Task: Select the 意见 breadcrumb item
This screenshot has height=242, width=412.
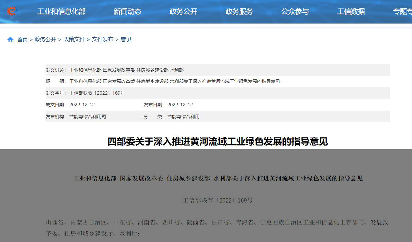Action: [126, 40]
